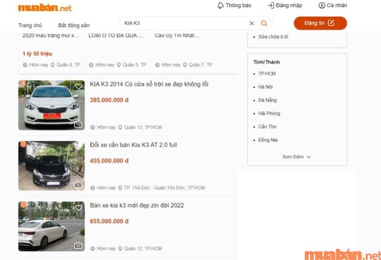Open Cá nhân profile menu
The width and height of the screenshot is (381, 260).
333,5
